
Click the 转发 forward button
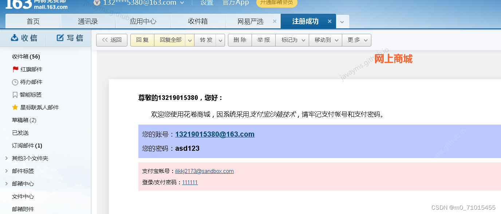[206, 40]
